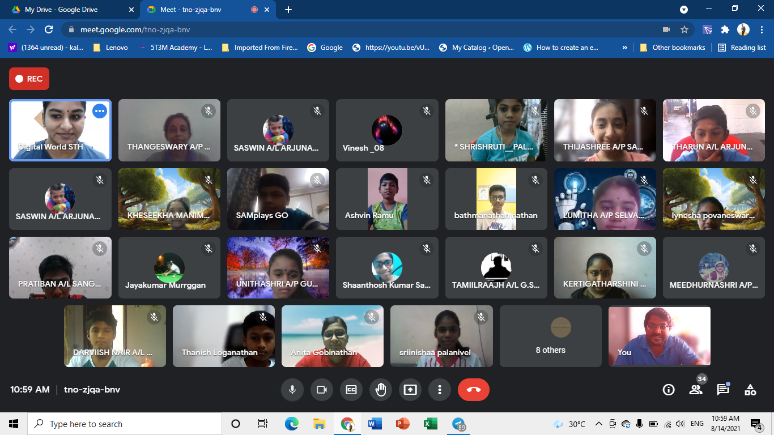
Task: Show the participants list panel
Action: coord(696,390)
